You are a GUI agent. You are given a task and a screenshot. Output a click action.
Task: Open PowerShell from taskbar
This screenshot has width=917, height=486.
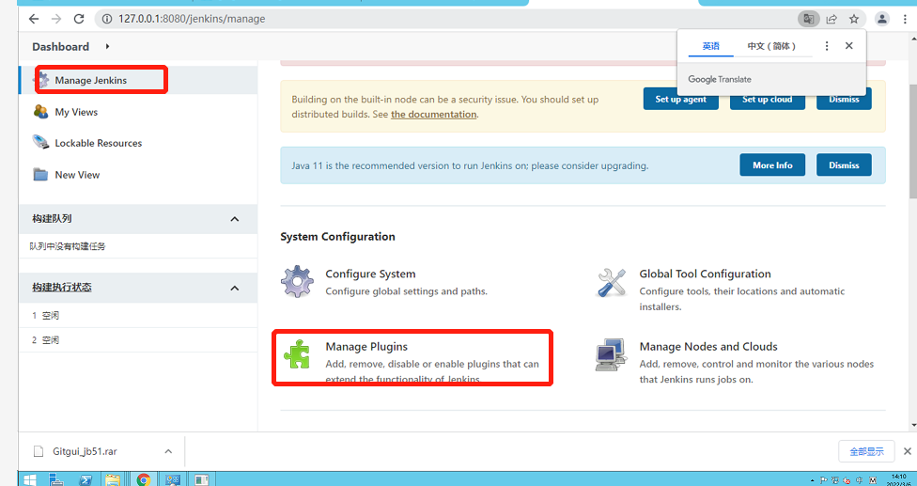[x=85, y=479]
